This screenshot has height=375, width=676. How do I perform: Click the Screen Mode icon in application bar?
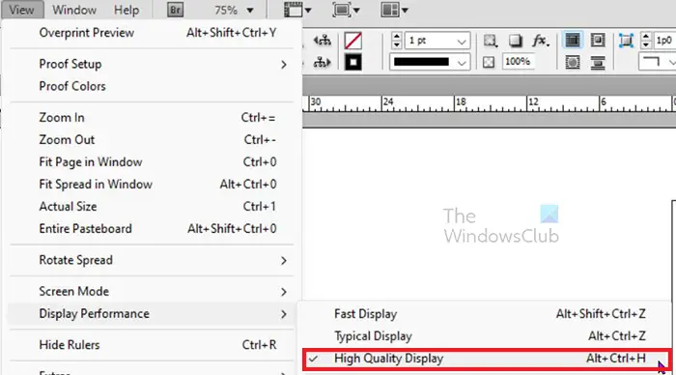(x=341, y=10)
